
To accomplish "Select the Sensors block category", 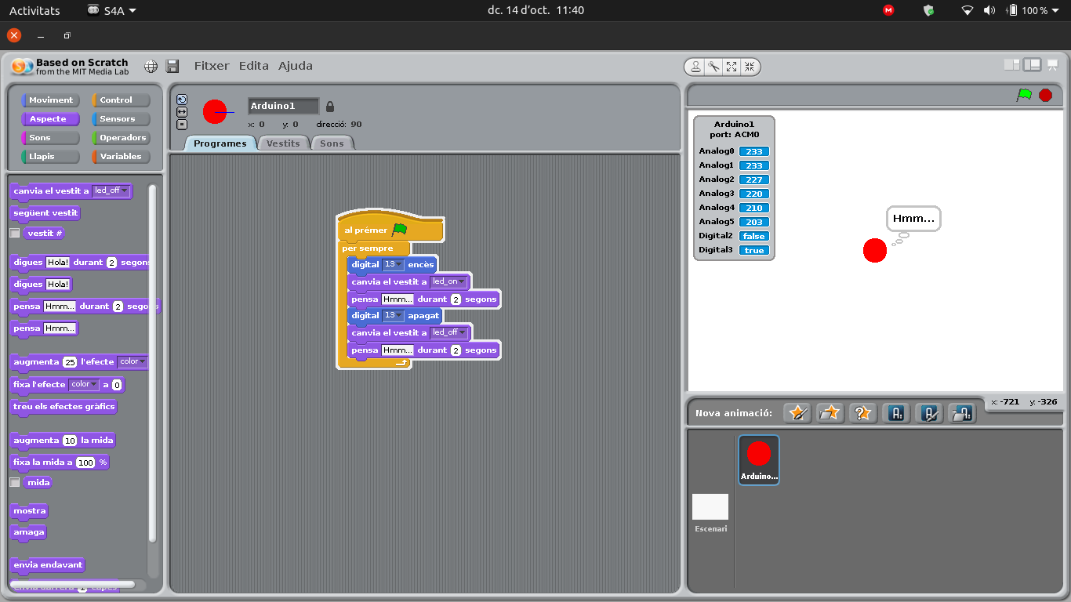I will click(x=122, y=119).
